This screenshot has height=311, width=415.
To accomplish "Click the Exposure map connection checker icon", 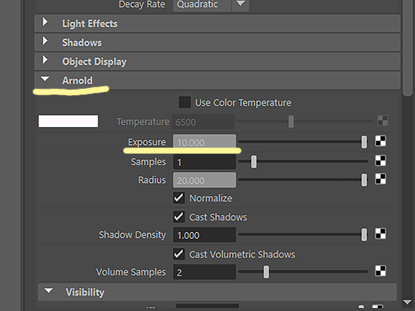I will coord(381,141).
